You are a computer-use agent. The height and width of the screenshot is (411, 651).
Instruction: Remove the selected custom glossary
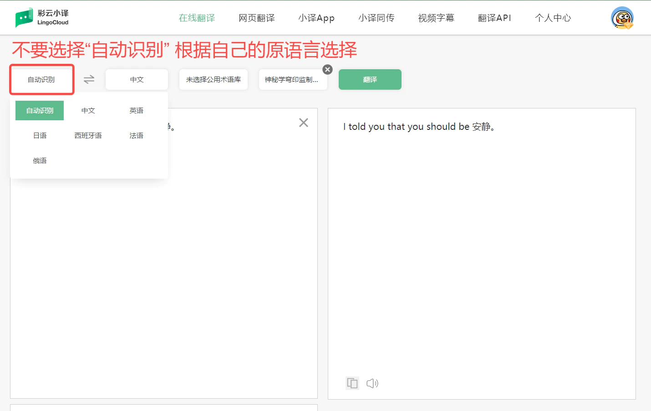327,70
